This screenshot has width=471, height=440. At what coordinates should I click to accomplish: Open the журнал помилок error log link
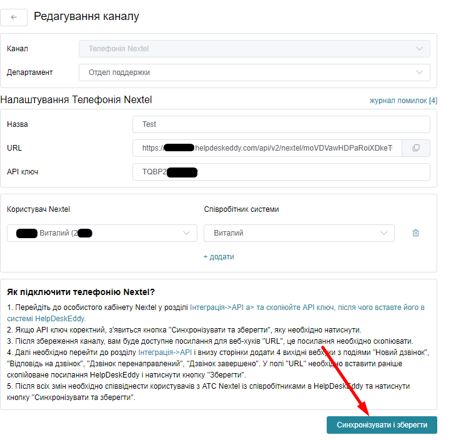[403, 101]
